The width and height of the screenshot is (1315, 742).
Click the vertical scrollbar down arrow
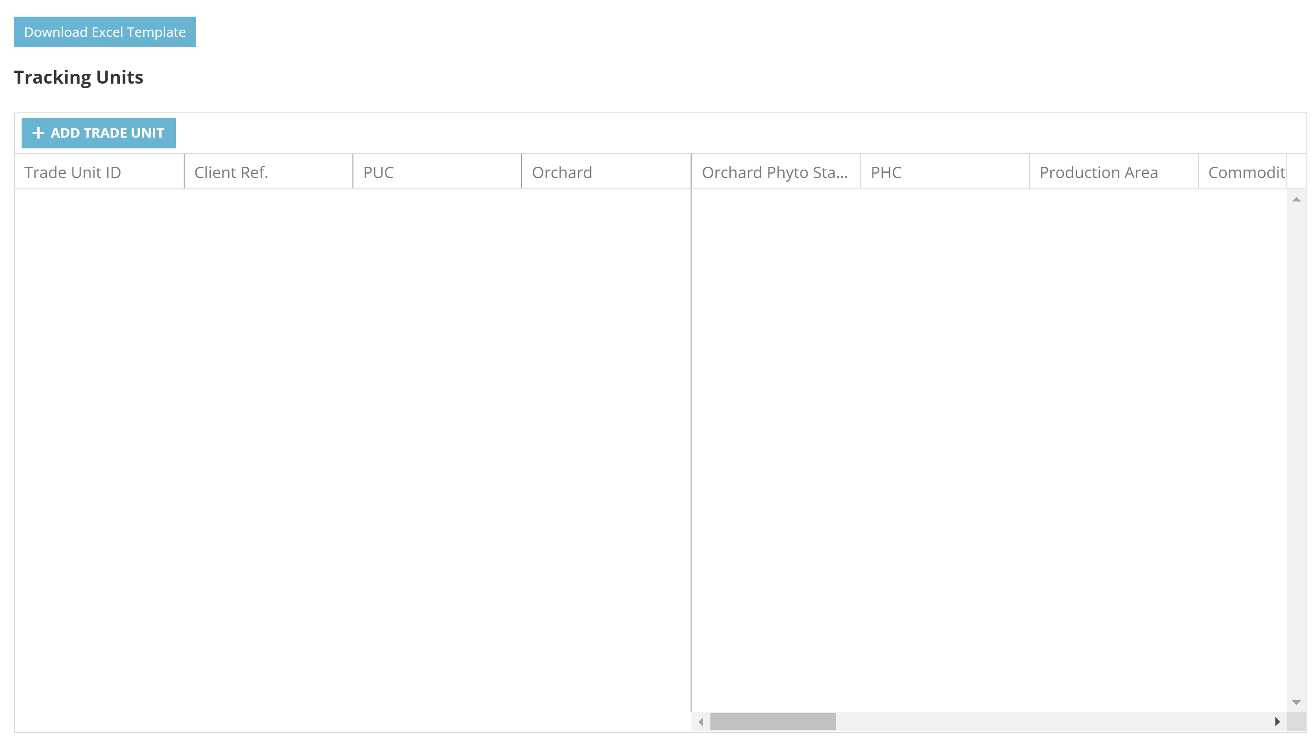click(x=1296, y=703)
